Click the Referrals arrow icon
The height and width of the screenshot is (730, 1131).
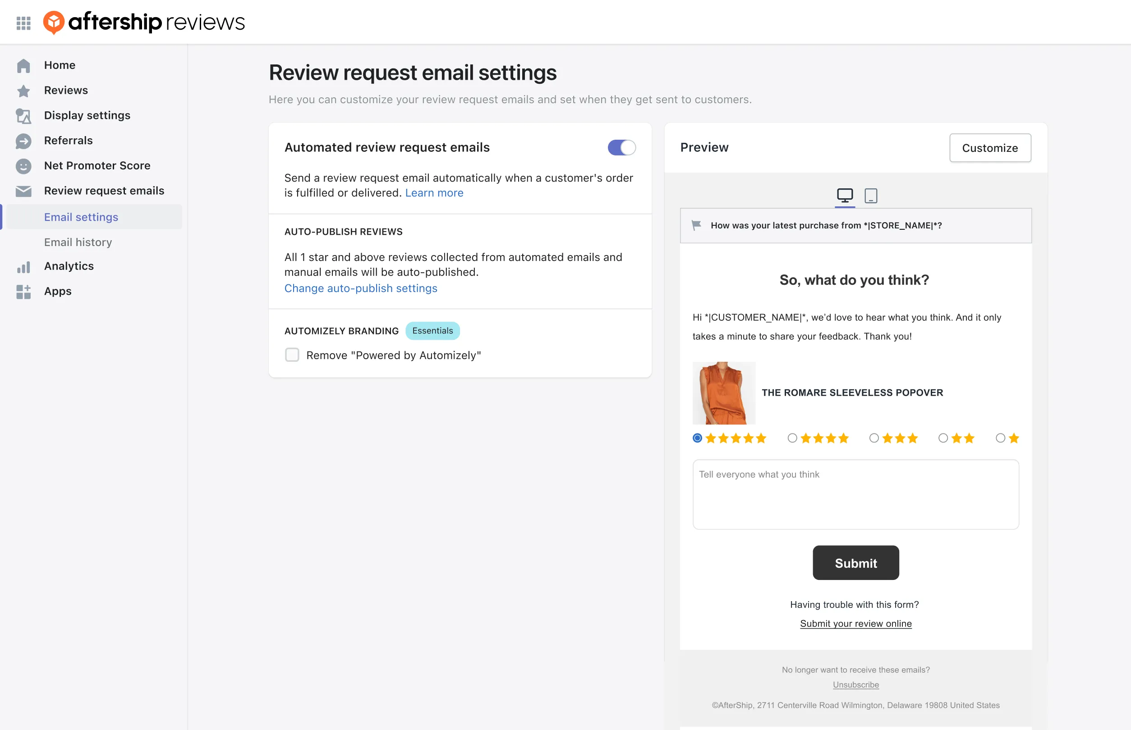tap(23, 141)
